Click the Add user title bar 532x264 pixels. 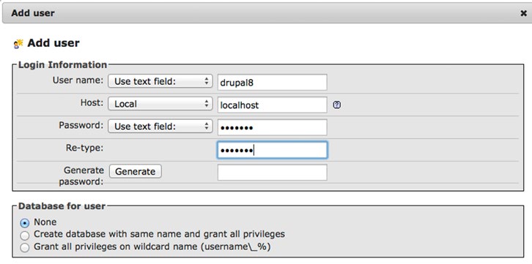coord(266,13)
